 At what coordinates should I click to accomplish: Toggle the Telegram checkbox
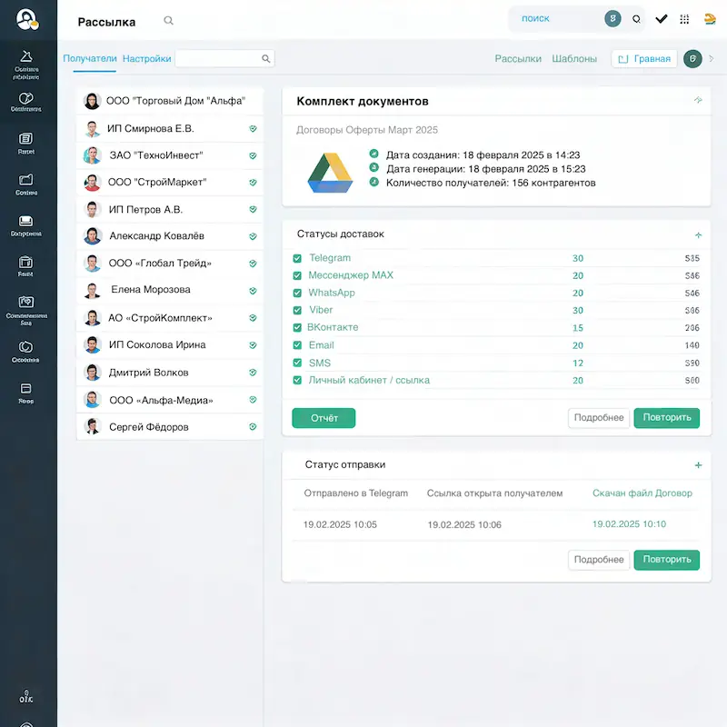(x=297, y=258)
